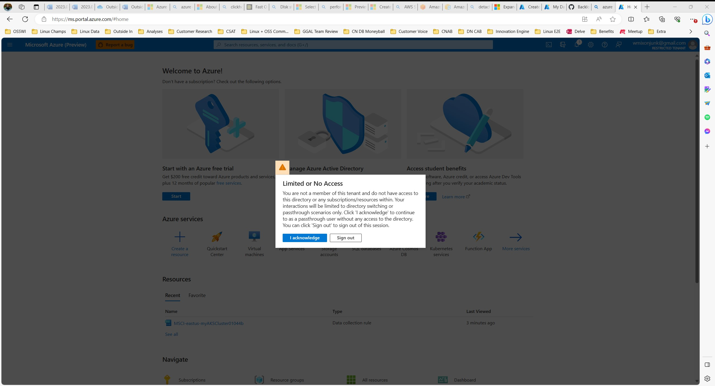Open the feedback person icon in the header

(x=619, y=45)
